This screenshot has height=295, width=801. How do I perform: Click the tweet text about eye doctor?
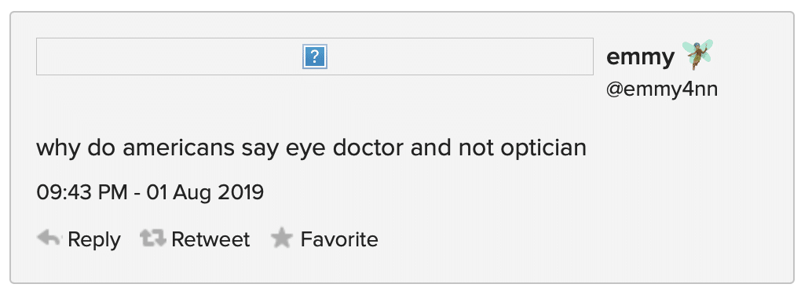coord(311,148)
